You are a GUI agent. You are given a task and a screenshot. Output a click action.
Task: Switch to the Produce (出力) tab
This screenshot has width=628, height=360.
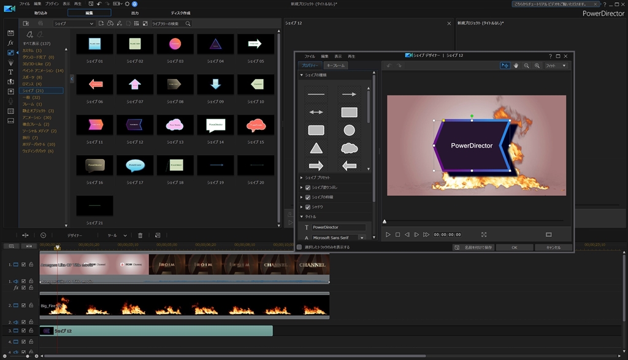tap(135, 13)
